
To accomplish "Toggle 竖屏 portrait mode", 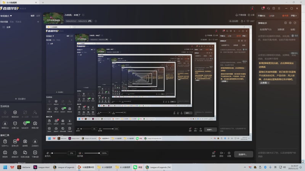I will (x=38, y=16).
